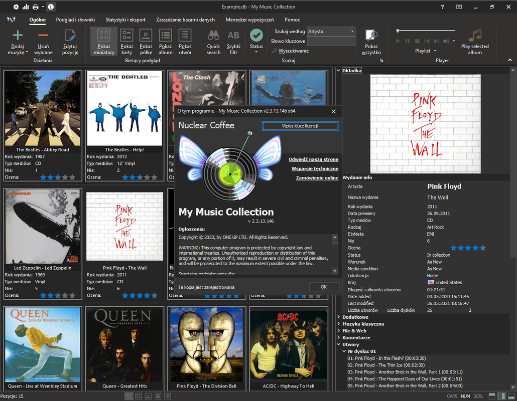Click the printer icon in title bar
The height and width of the screenshot is (401, 517).
point(35,7)
